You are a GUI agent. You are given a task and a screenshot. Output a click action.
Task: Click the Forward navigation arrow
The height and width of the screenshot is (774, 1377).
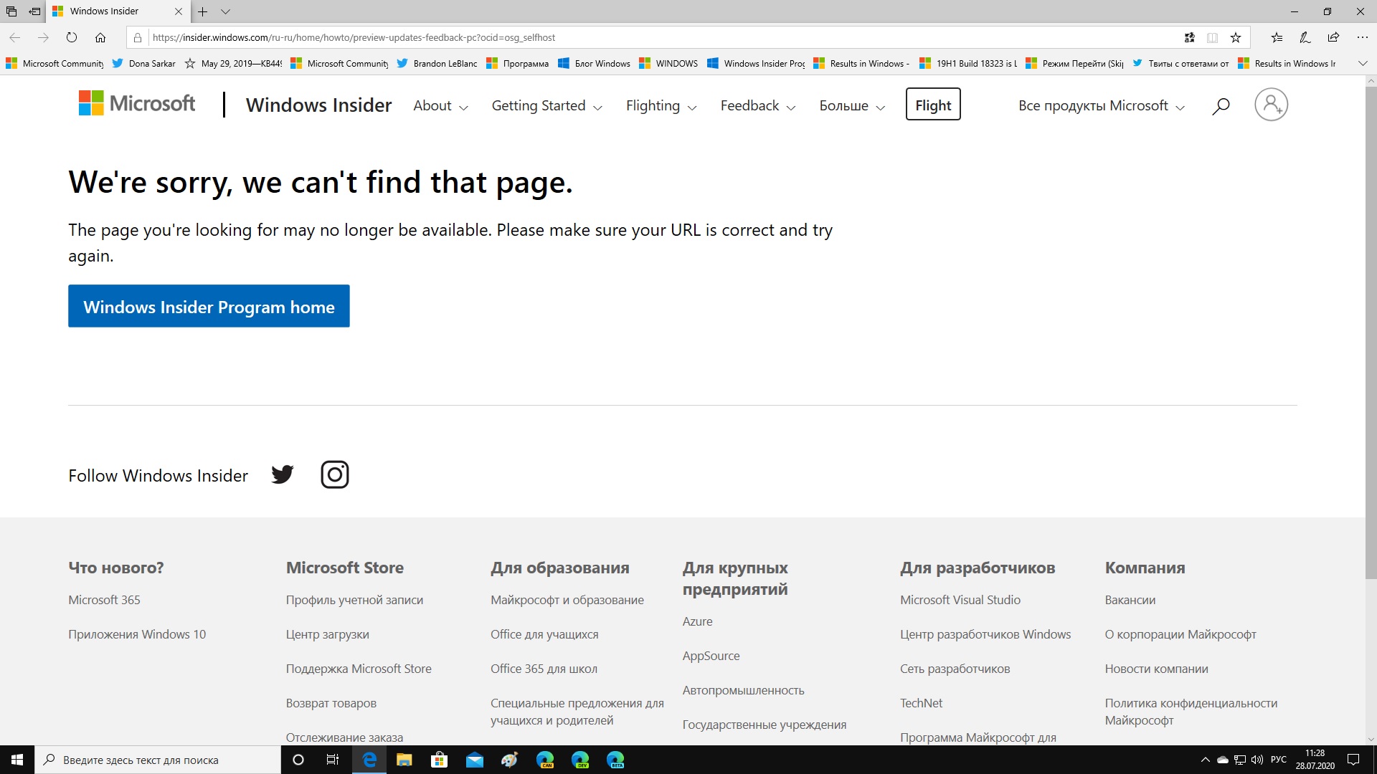[43, 37]
